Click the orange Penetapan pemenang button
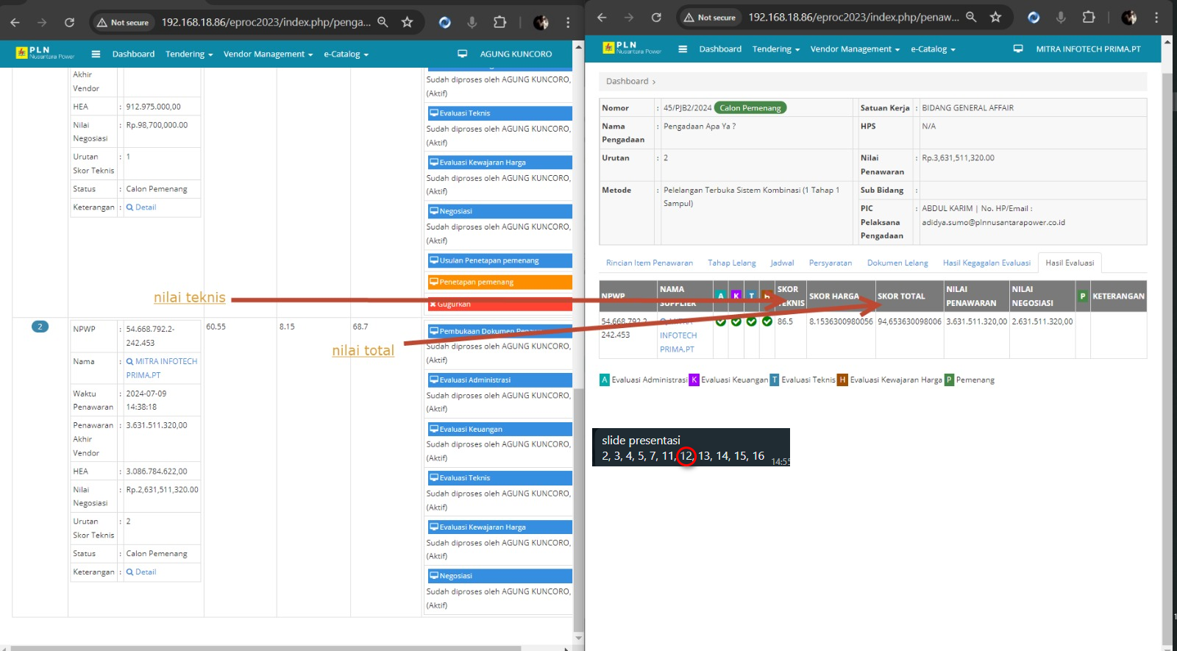1177x651 pixels. pyautogui.click(x=499, y=282)
